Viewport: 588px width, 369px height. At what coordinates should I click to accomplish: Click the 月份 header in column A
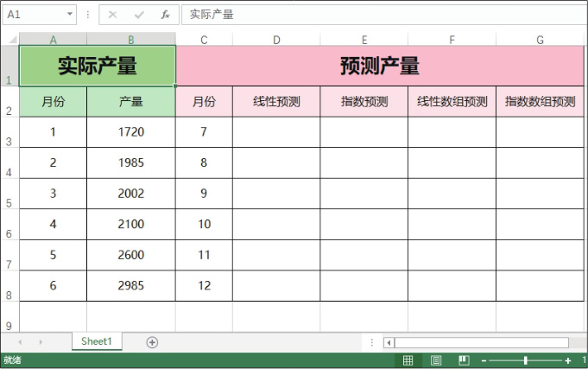(x=53, y=102)
